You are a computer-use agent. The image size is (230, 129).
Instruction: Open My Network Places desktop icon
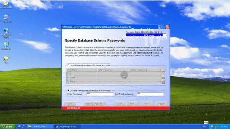click(6, 33)
